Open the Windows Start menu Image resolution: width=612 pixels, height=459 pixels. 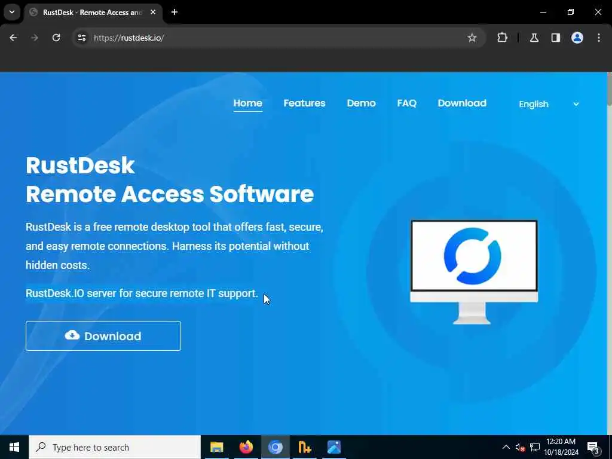click(14, 447)
